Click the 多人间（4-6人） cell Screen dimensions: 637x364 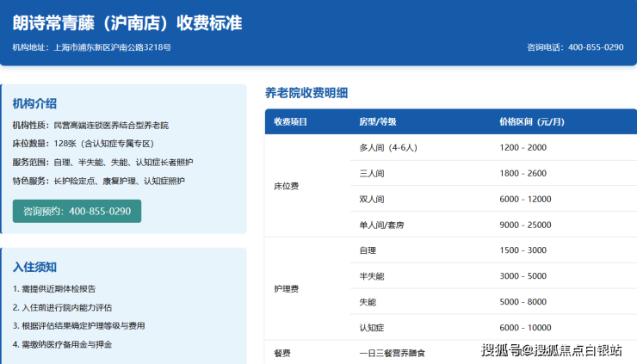tap(388, 147)
